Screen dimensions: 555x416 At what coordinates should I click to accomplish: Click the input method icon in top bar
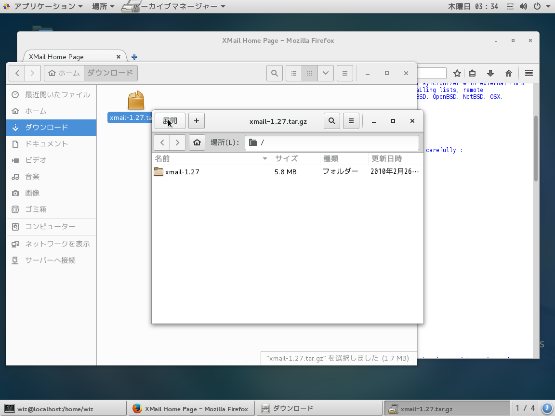tap(510, 6)
